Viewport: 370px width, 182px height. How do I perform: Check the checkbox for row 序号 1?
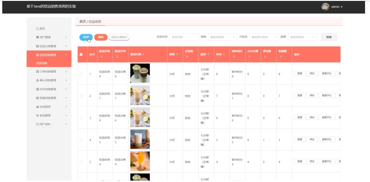click(x=81, y=74)
